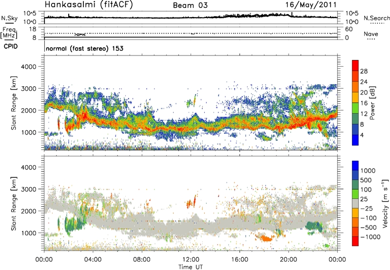Click the '20' label on power color bar

pos(364,93)
